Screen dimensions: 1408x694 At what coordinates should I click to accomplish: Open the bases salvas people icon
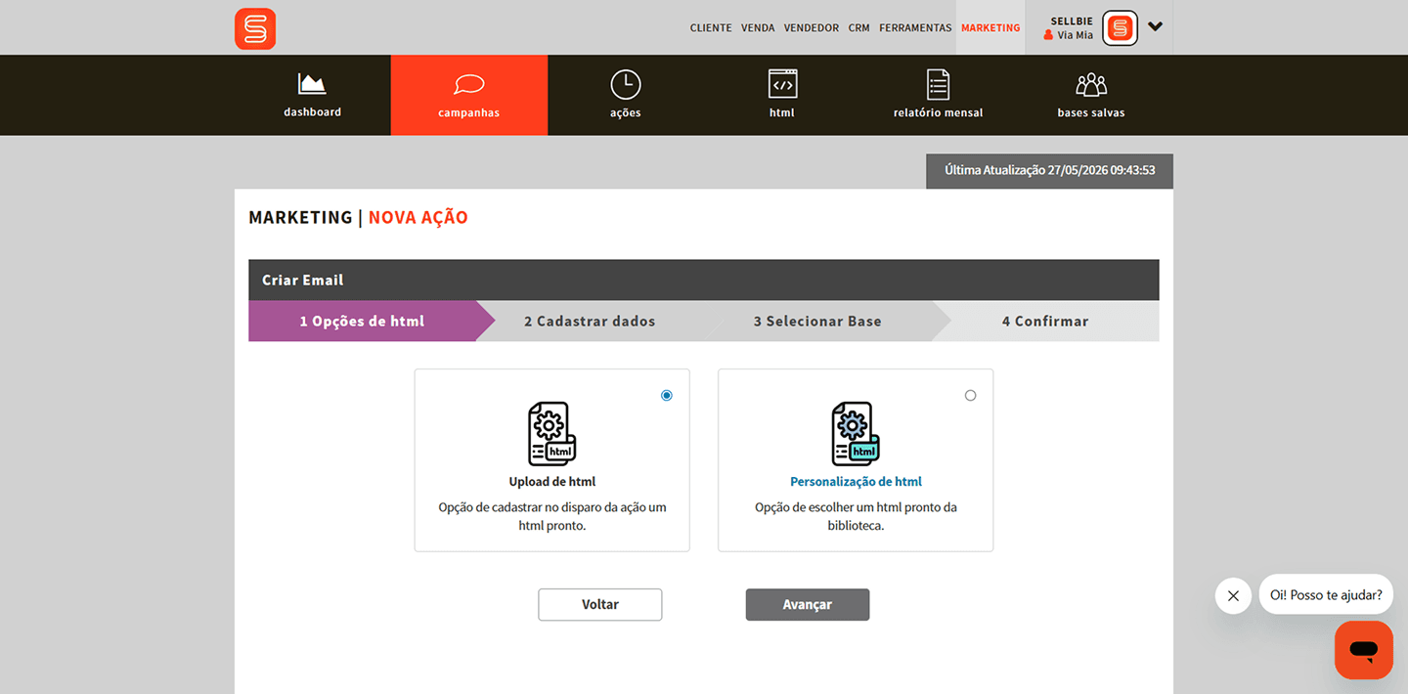[1091, 85]
